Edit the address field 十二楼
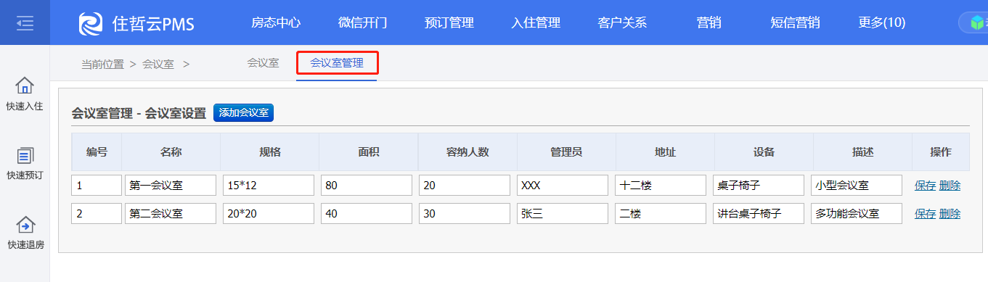Image resolution: width=988 pixels, height=282 pixels. pos(661,186)
